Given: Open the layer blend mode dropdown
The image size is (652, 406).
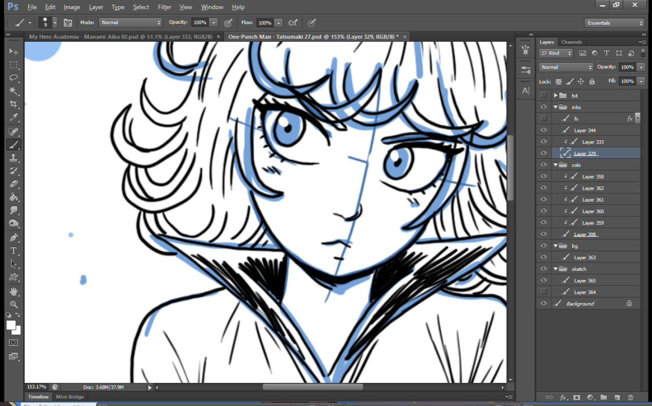Looking at the screenshot, I should [566, 67].
